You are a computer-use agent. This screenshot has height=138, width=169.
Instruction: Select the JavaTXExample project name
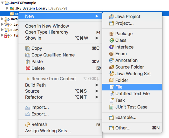pos(23,3)
